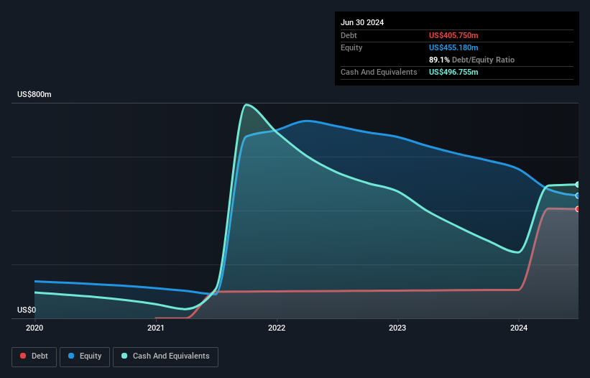Click the Equity label in tooltip
This screenshot has width=590, height=378.
click(351, 47)
